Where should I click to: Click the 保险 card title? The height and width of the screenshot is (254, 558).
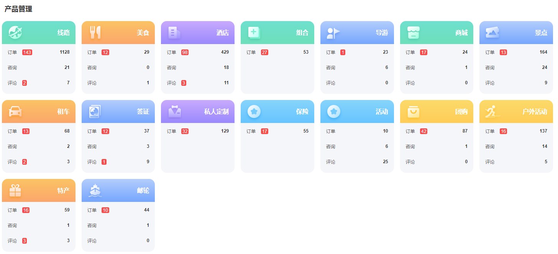302,112
